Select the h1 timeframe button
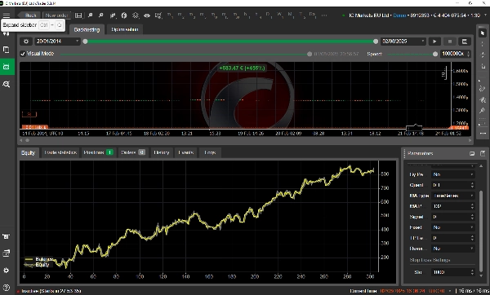Image resolution: width=490 pixels, height=295 pixels. click(247, 15)
